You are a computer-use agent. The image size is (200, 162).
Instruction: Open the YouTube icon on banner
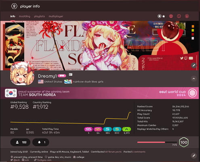click(x=191, y=58)
